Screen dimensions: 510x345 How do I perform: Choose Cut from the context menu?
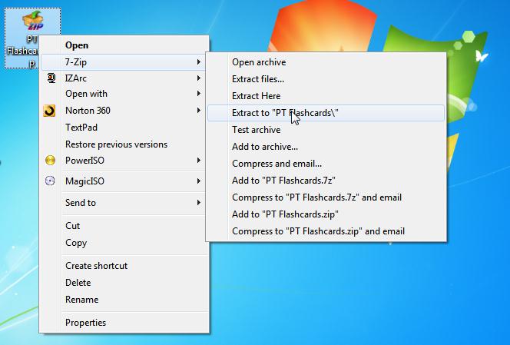coord(124,226)
